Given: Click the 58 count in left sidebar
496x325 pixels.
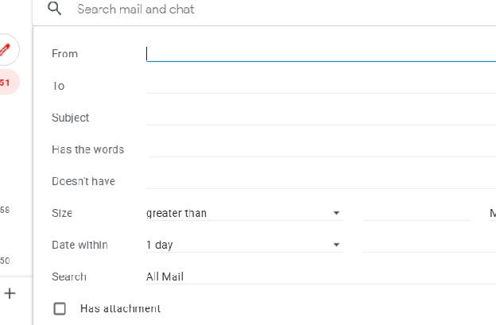Looking at the screenshot, I should click(5, 210).
